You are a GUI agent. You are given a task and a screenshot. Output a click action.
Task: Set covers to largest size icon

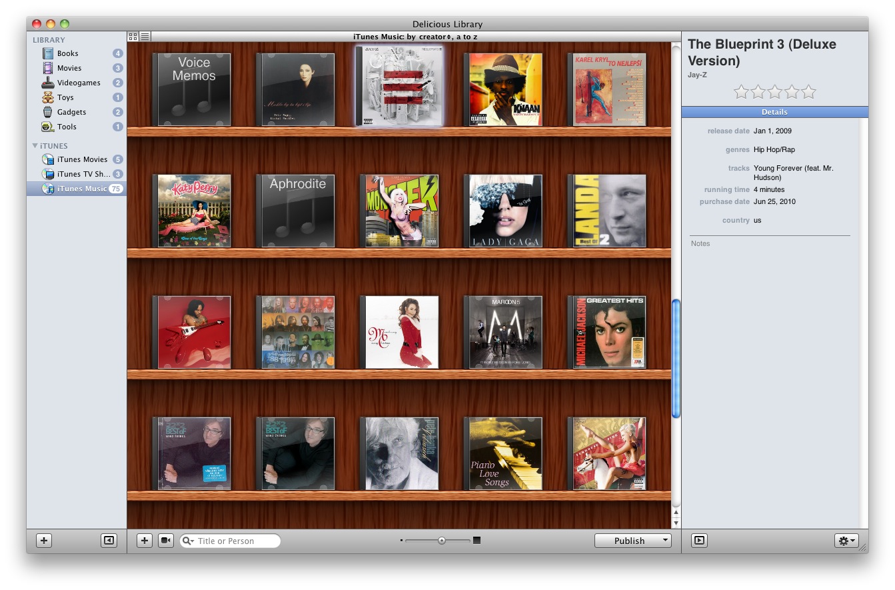tap(476, 541)
